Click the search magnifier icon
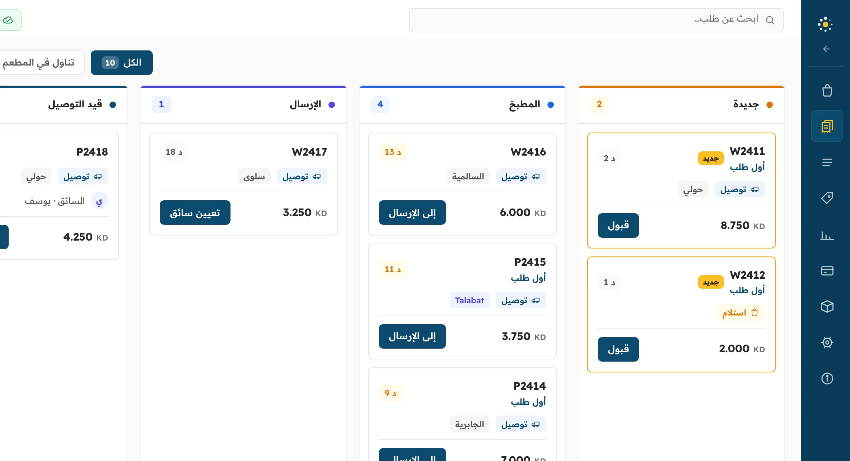Screen dimensions: 850x461 pos(770,20)
